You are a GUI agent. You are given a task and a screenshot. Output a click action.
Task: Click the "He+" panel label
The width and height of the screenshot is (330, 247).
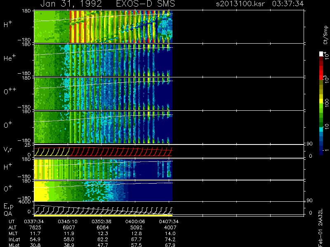(9, 58)
